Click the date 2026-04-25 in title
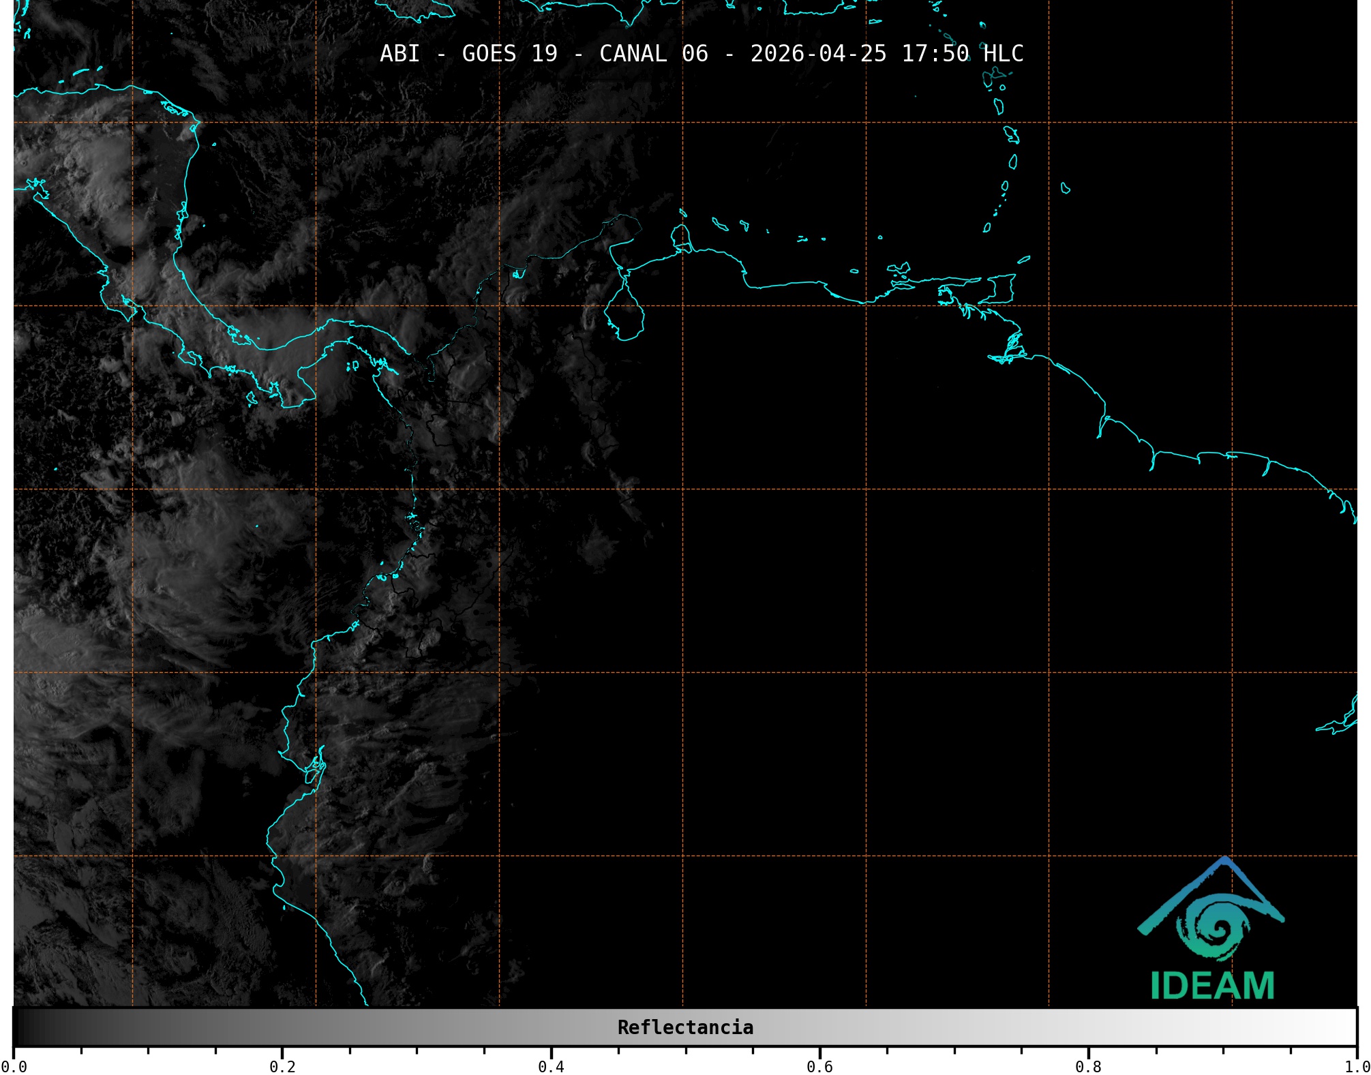The image size is (1371, 1075). pyautogui.click(x=818, y=54)
